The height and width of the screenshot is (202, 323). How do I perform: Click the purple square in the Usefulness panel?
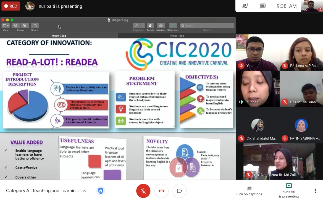click(112, 175)
